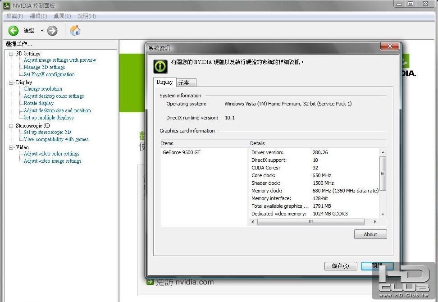Image resolution: width=438 pixels, height=302 pixels.
Task: Open the Home icon in toolbar
Action: 75,31
